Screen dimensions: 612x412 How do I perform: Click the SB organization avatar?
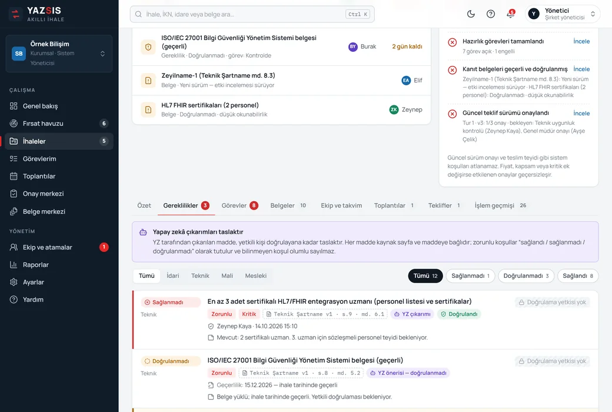coord(19,54)
